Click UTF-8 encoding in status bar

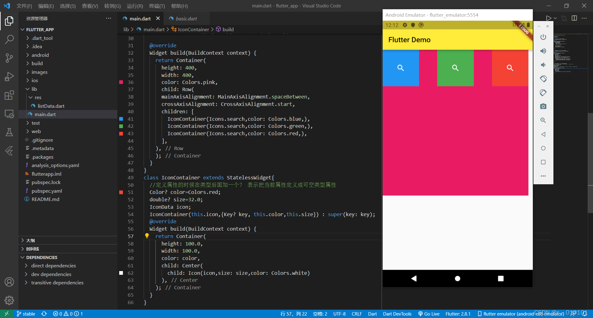click(x=339, y=314)
